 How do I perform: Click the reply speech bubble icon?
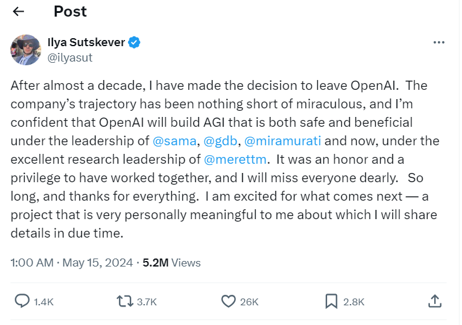tap(22, 301)
